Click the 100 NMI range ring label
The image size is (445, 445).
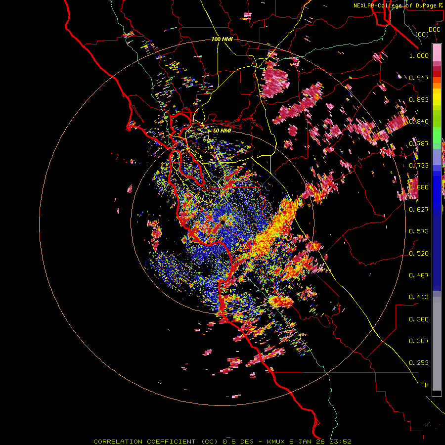coord(222,39)
